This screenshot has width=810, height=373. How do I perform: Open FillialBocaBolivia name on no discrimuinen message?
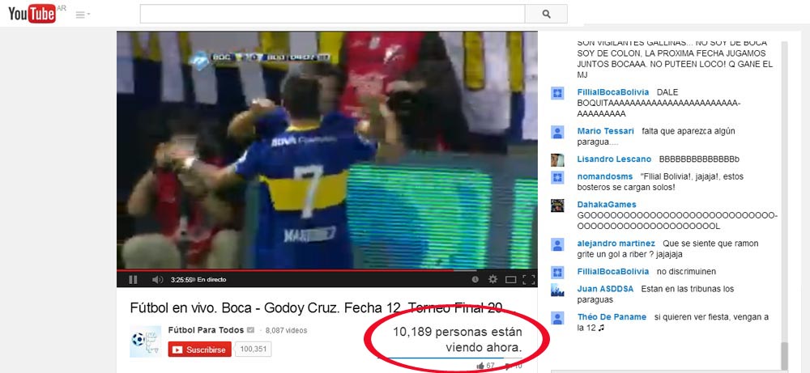[x=612, y=271]
